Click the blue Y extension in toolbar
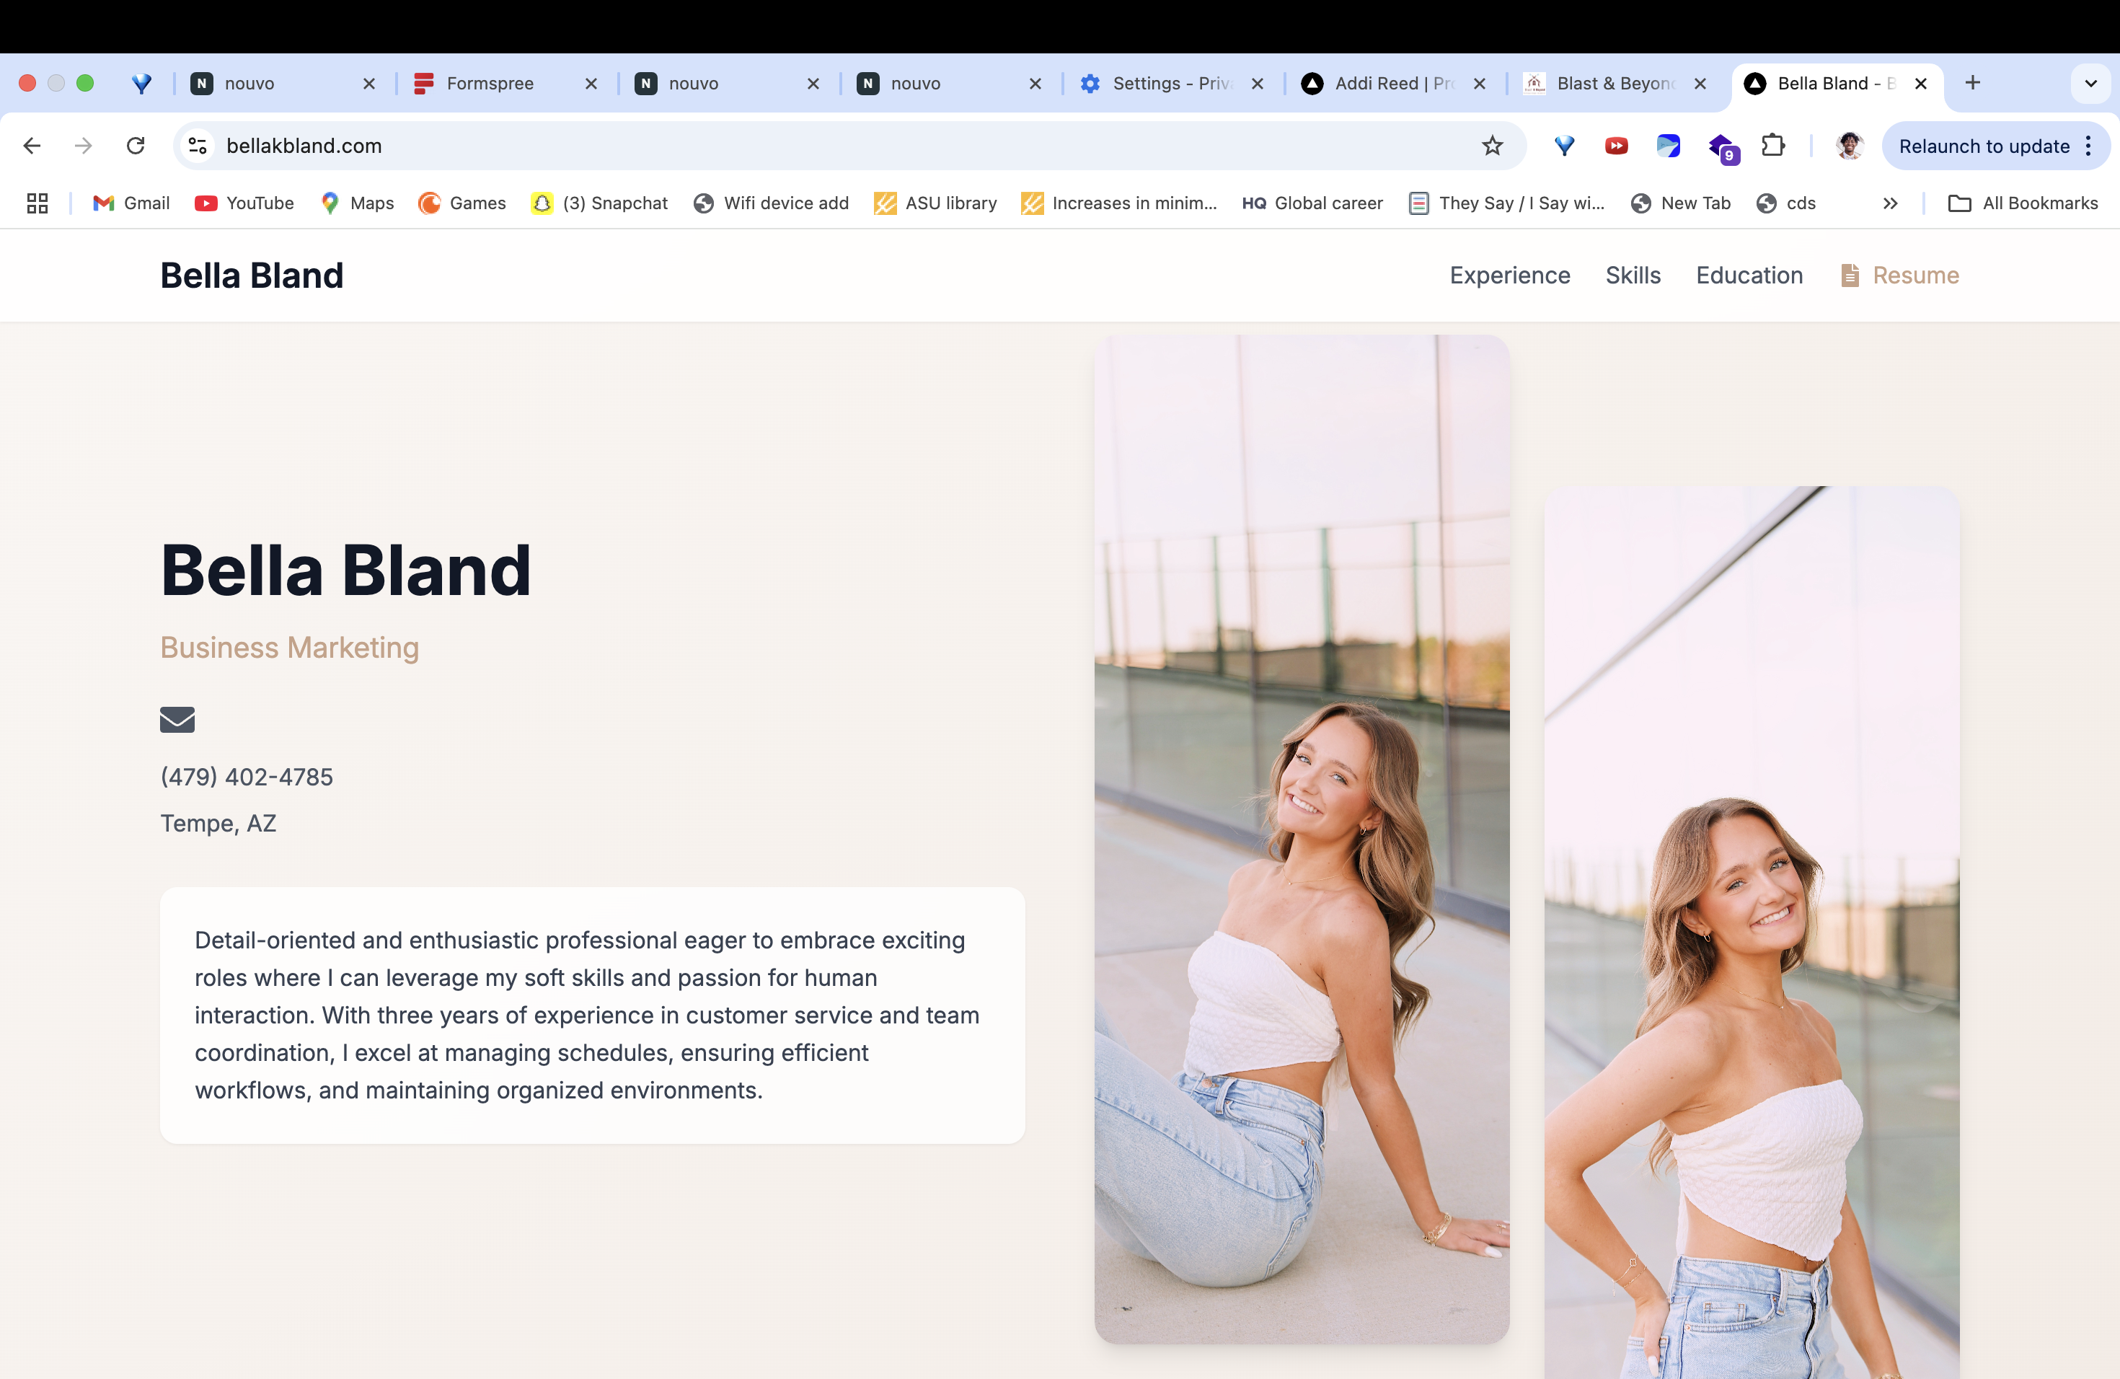Image resolution: width=2120 pixels, height=1379 pixels. [1564, 145]
